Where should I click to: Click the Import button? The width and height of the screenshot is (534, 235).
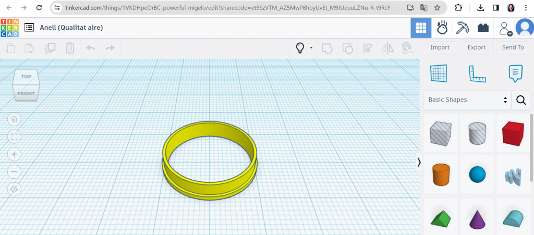440,47
